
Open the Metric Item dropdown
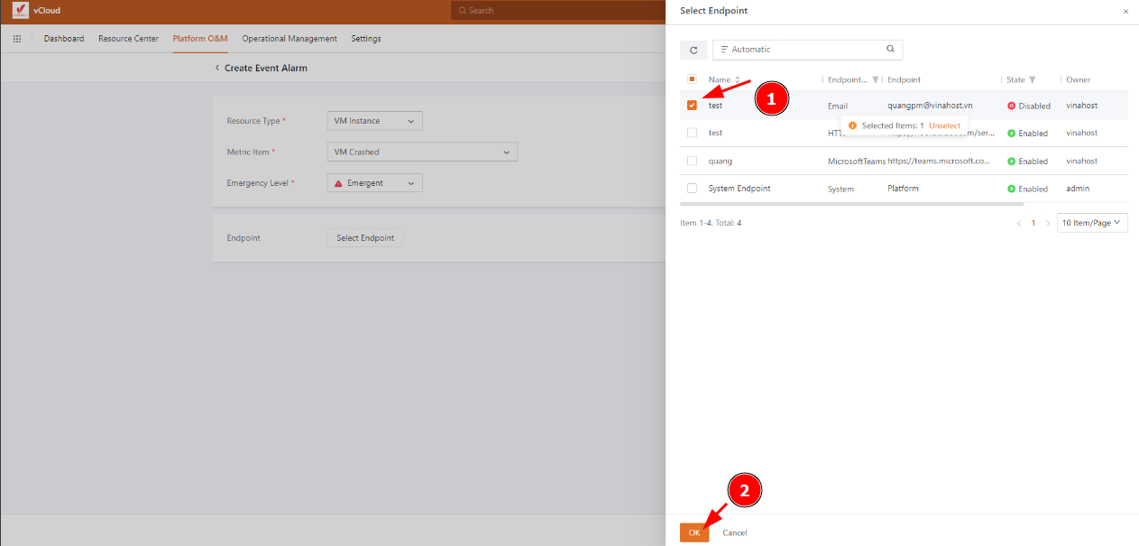click(421, 153)
